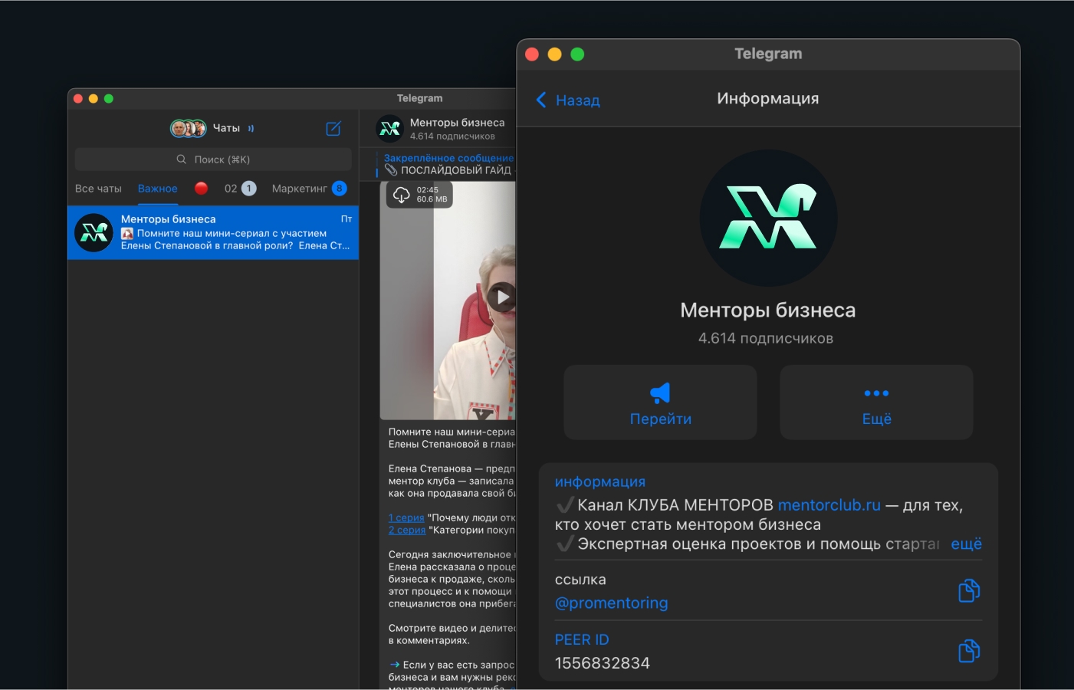Open the mentorclub.ru link
Viewport: 1074px width, 690px height.
pos(829,505)
